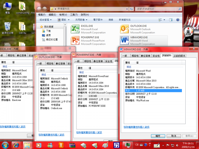Open Windows Media Player taskbar icon
This screenshot has height=149, width=199.
39,145
